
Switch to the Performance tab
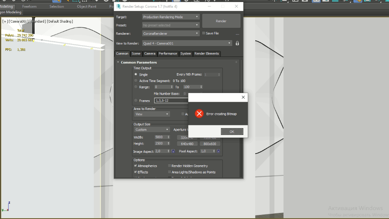click(168, 54)
